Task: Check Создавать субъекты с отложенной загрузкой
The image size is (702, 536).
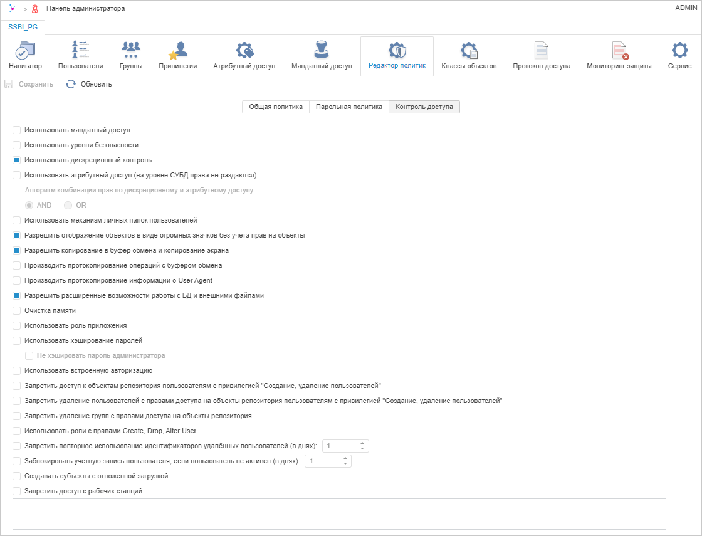Action: pos(16,476)
